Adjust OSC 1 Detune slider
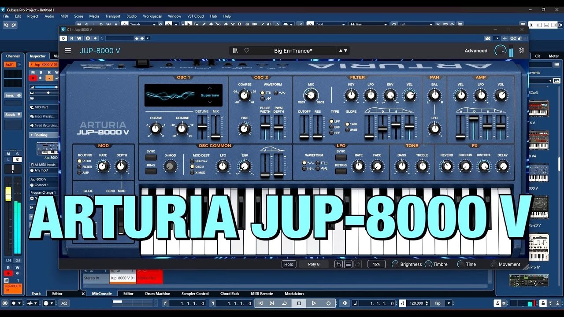Image resolution: width=564 pixels, height=317 pixels. (202, 128)
